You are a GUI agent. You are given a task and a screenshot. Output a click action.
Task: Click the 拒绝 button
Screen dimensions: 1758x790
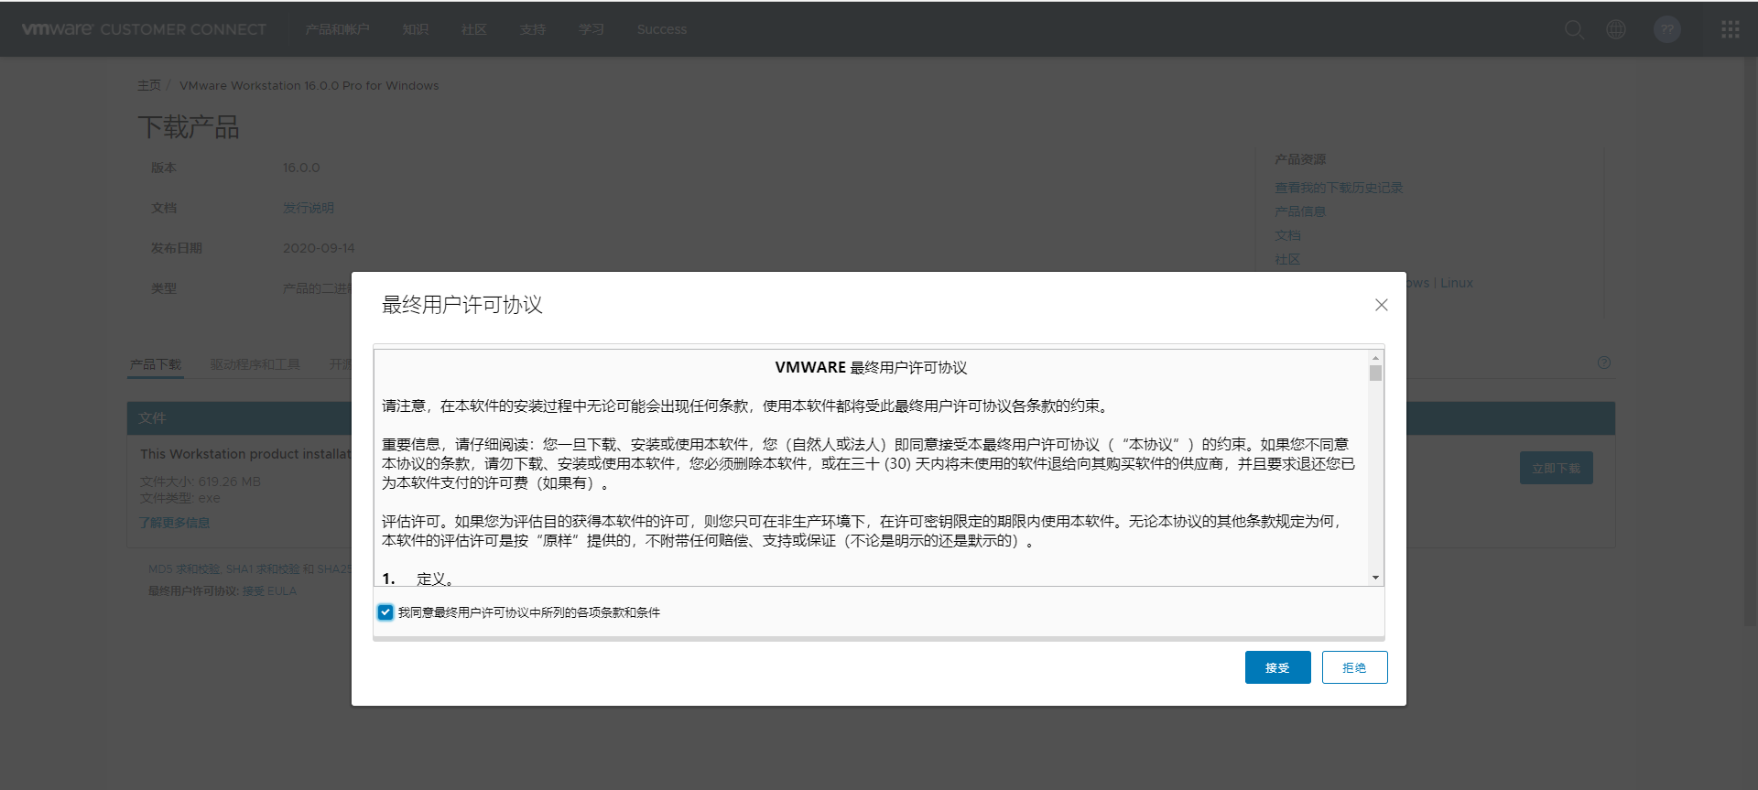(1354, 667)
